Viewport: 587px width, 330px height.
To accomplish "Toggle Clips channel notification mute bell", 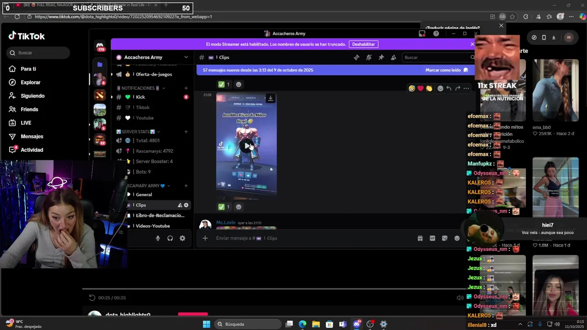I will [369, 57].
